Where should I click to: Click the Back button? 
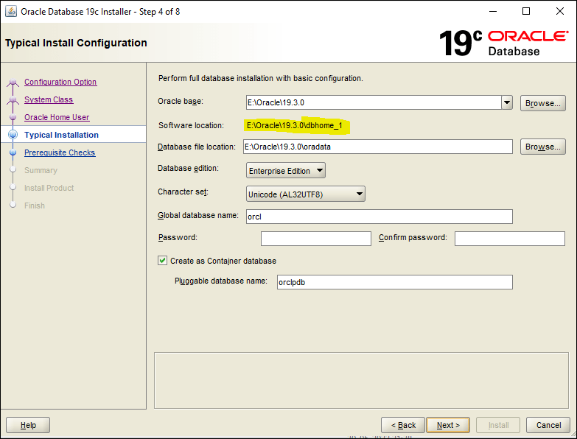point(403,425)
